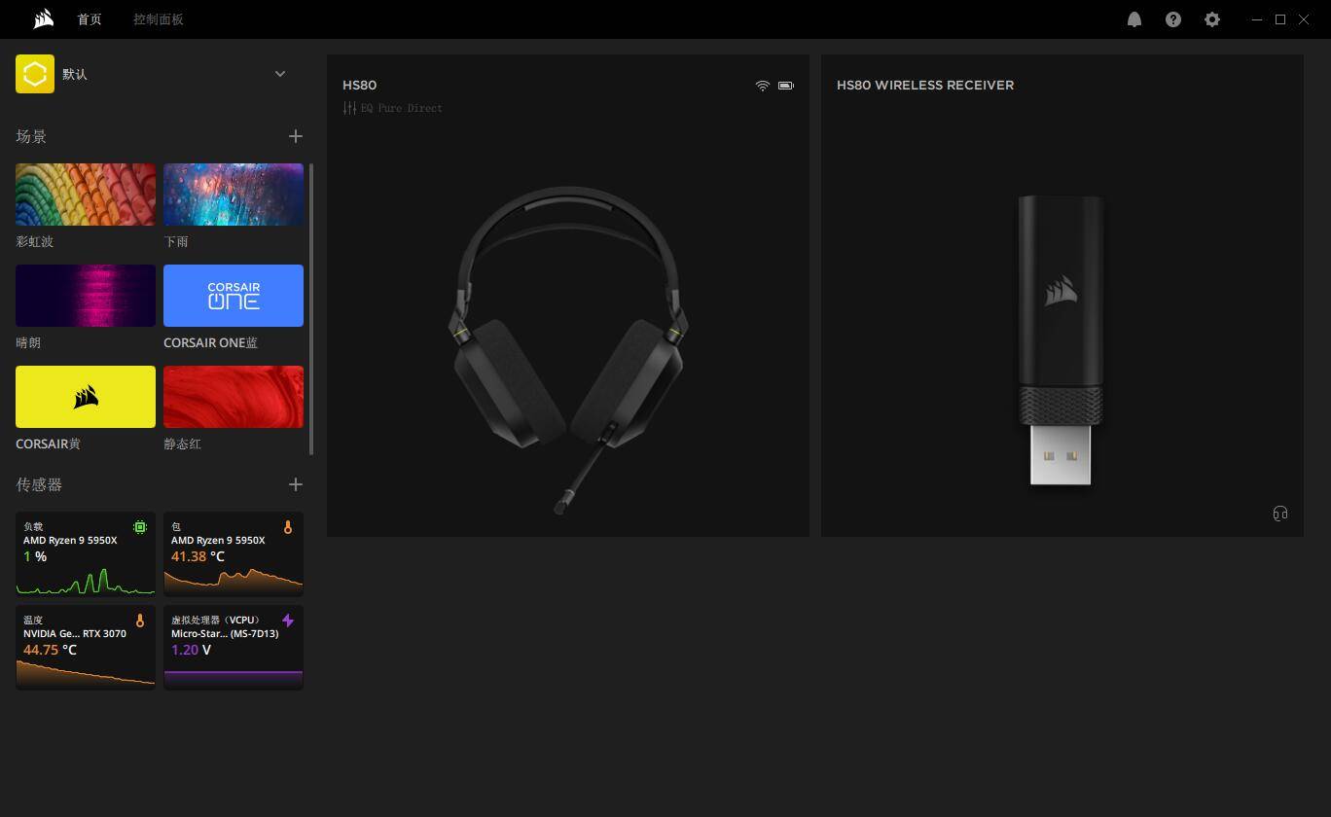1331x817 pixels.
Task: Click the yellow 默认 profile icon
Action: click(x=35, y=74)
